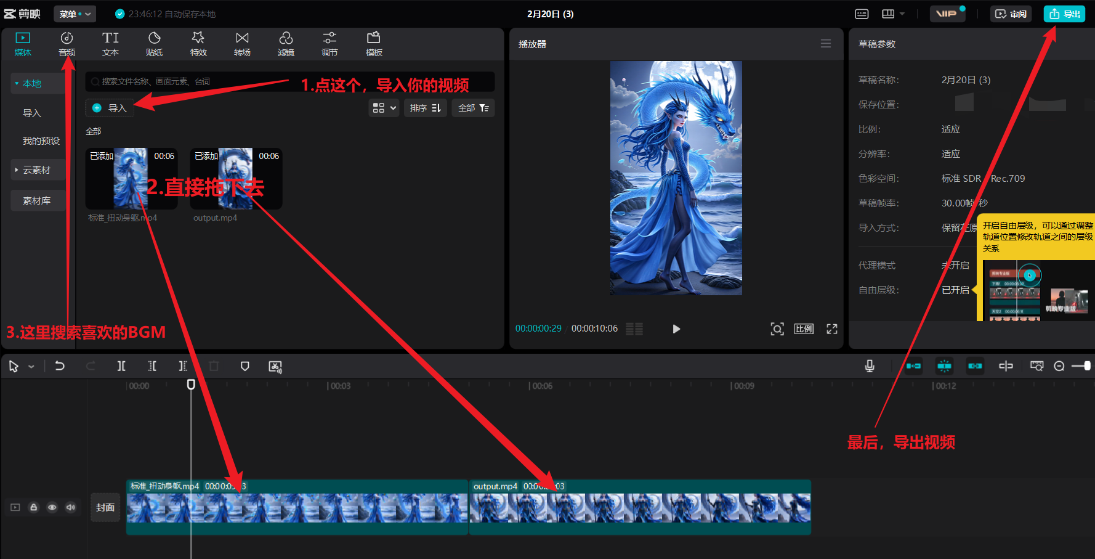Split clip at playhead

(x=121, y=366)
